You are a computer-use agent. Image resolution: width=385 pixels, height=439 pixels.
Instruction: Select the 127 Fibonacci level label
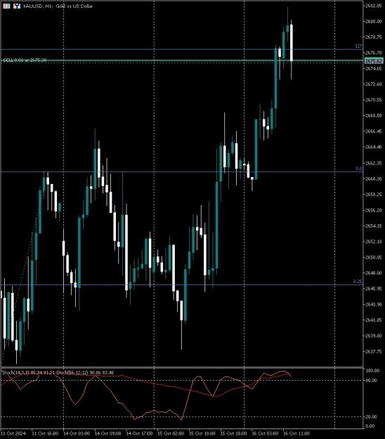(x=358, y=46)
